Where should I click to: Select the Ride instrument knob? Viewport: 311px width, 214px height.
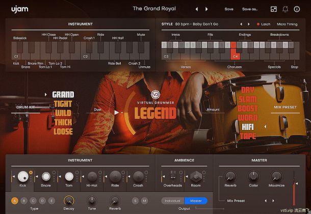pos(115,176)
